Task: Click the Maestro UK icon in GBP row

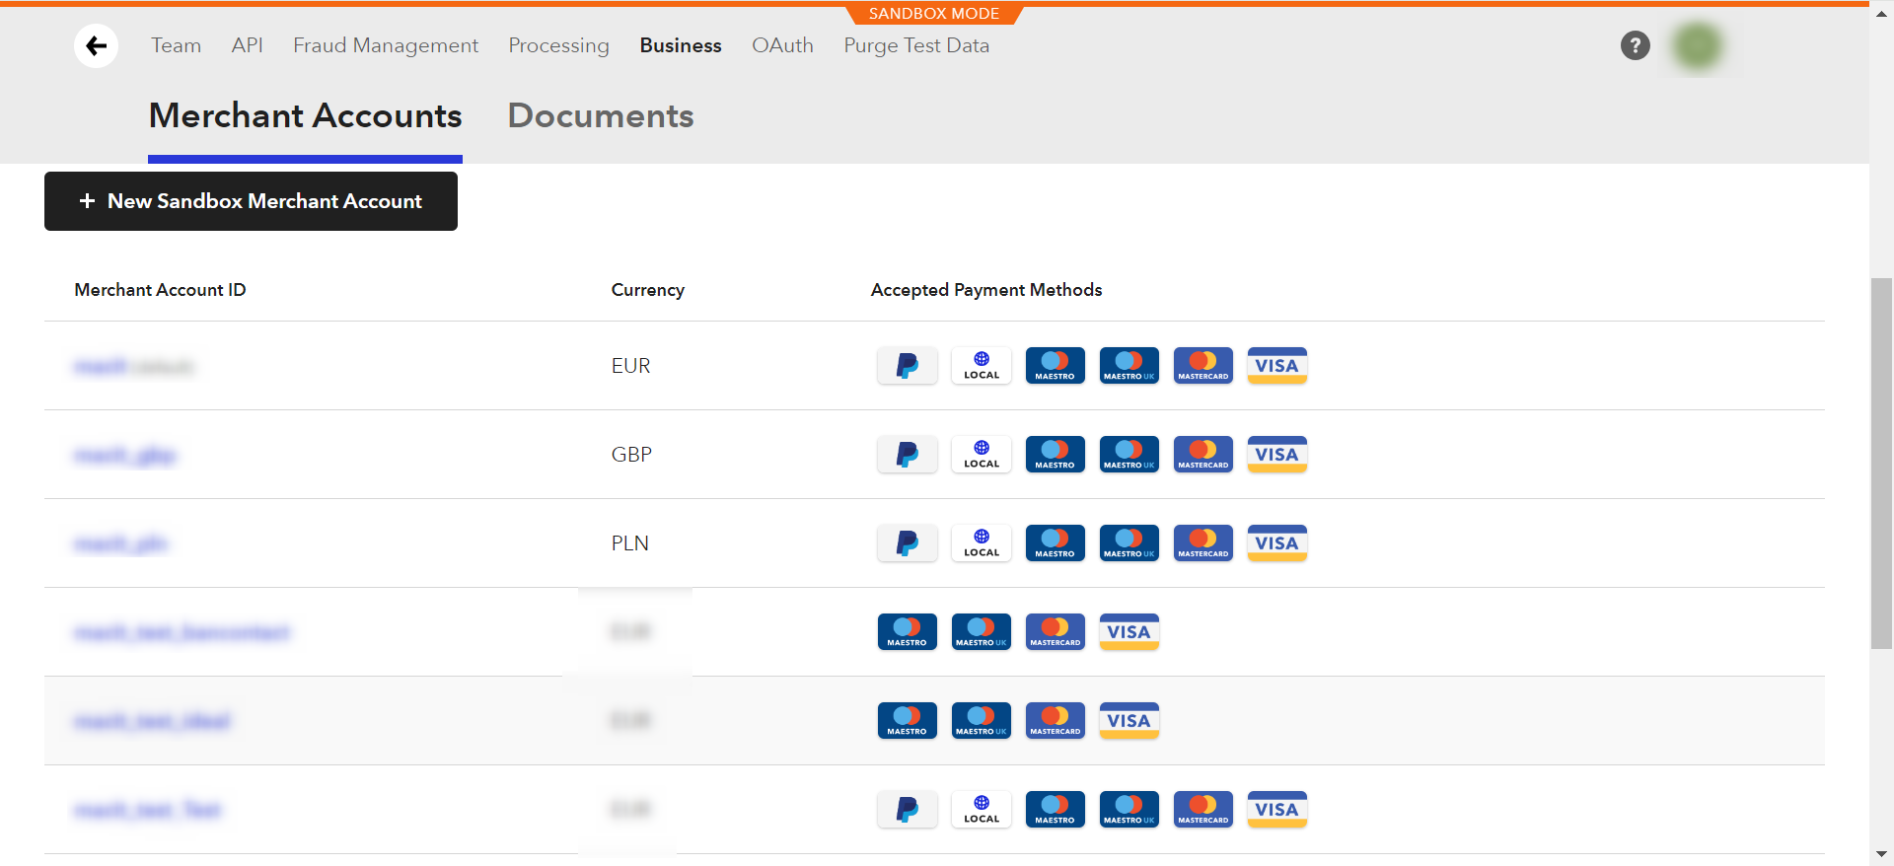Action: [x=1129, y=455]
